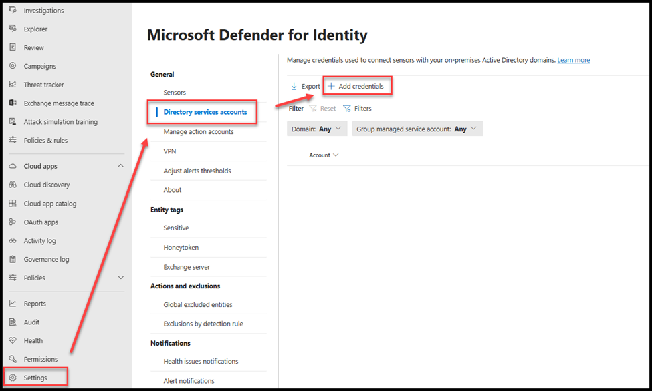
Task: Open Threat tracker in the sidebar
Action: tap(43, 85)
